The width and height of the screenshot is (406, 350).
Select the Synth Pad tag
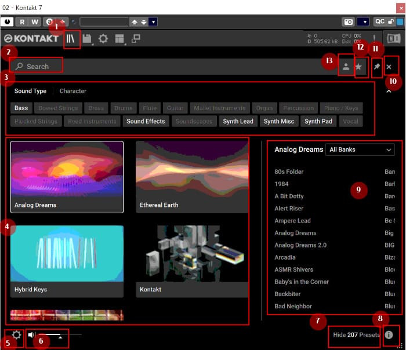coord(318,121)
